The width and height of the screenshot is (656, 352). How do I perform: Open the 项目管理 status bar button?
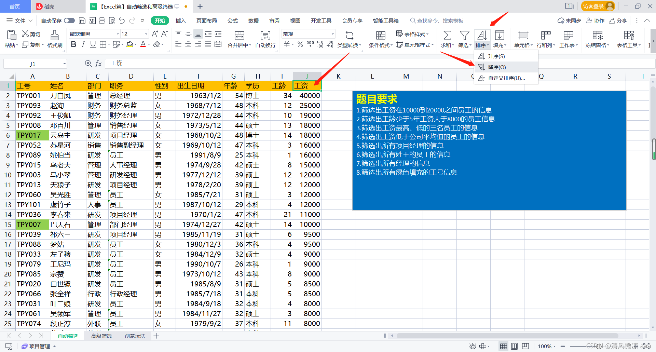pos(39,347)
